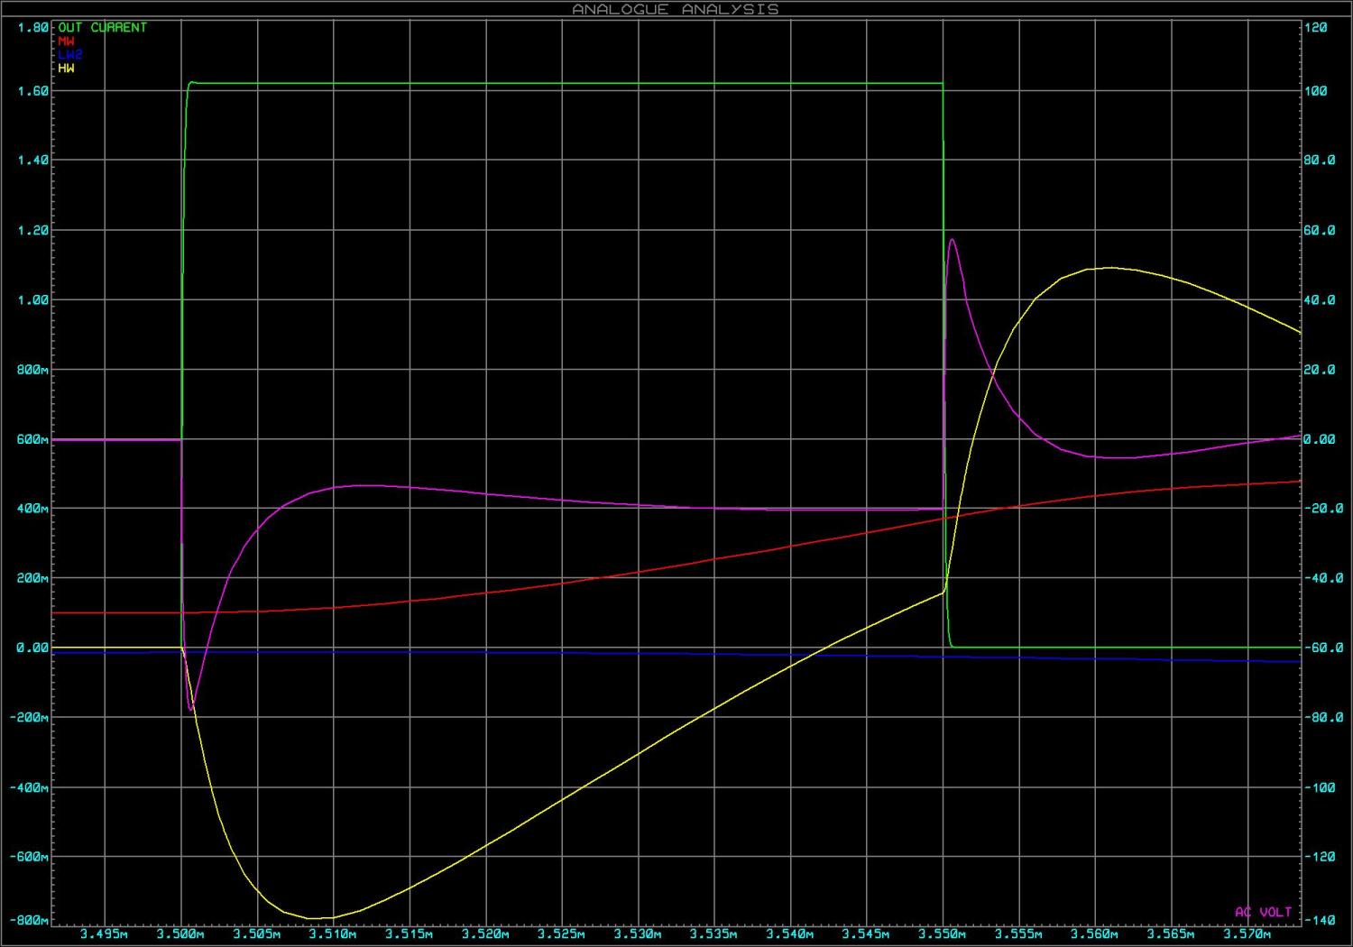Click the 800m axis value
This screenshot has height=947, width=1353.
click(33, 370)
